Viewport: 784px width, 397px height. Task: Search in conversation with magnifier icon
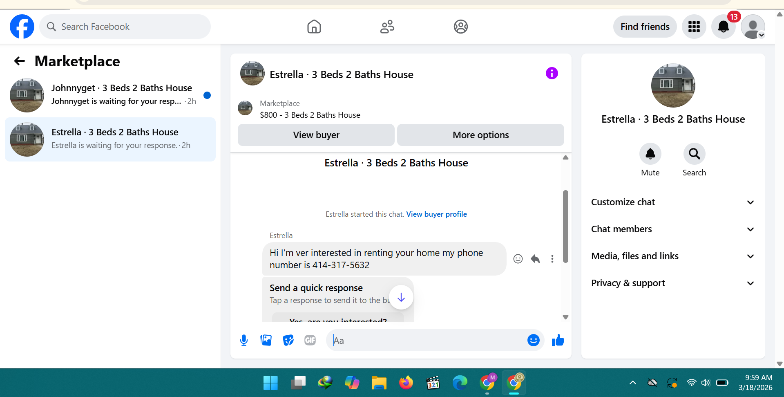coord(694,154)
